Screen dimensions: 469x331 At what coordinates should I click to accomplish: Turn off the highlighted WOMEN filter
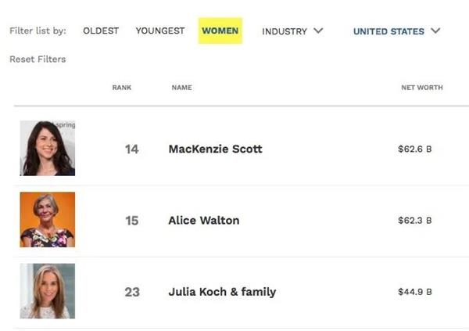(220, 31)
